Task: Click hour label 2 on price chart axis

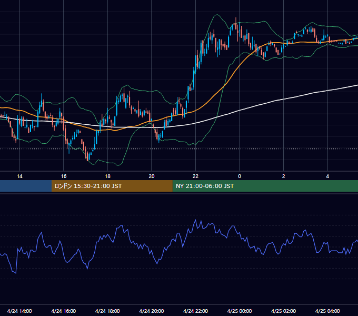Action: coord(284,176)
